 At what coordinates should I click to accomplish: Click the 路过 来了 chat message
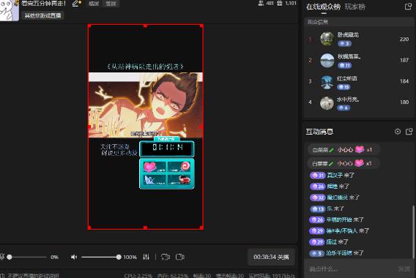337,241
